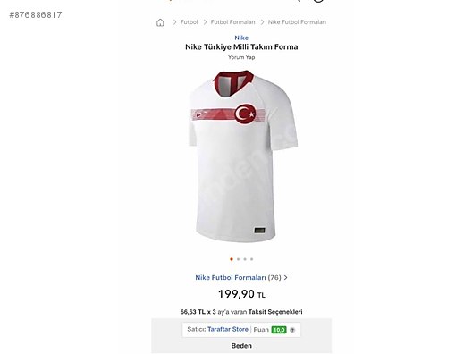Click the white Türkiye jersey product image

pos(243,156)
